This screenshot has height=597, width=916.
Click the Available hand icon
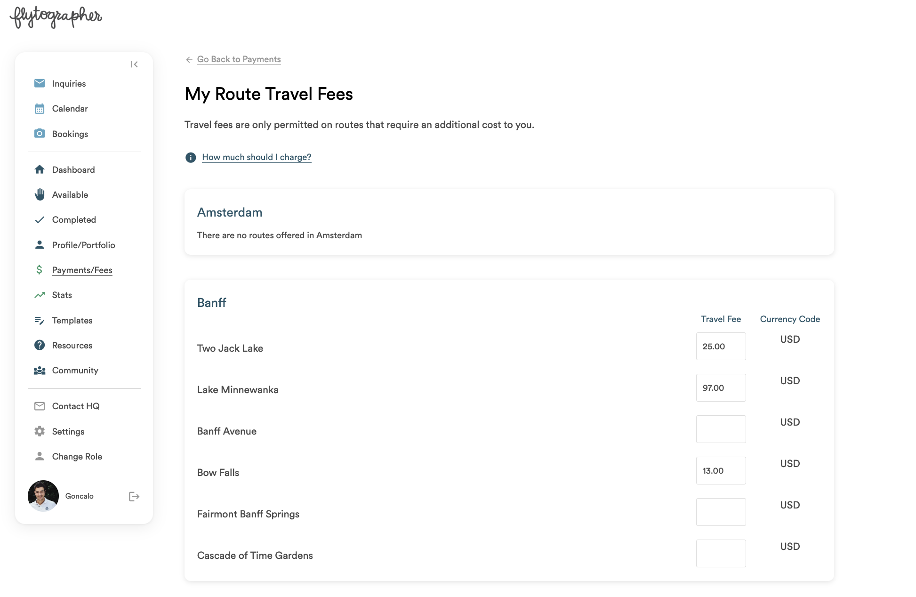point(40,194)
